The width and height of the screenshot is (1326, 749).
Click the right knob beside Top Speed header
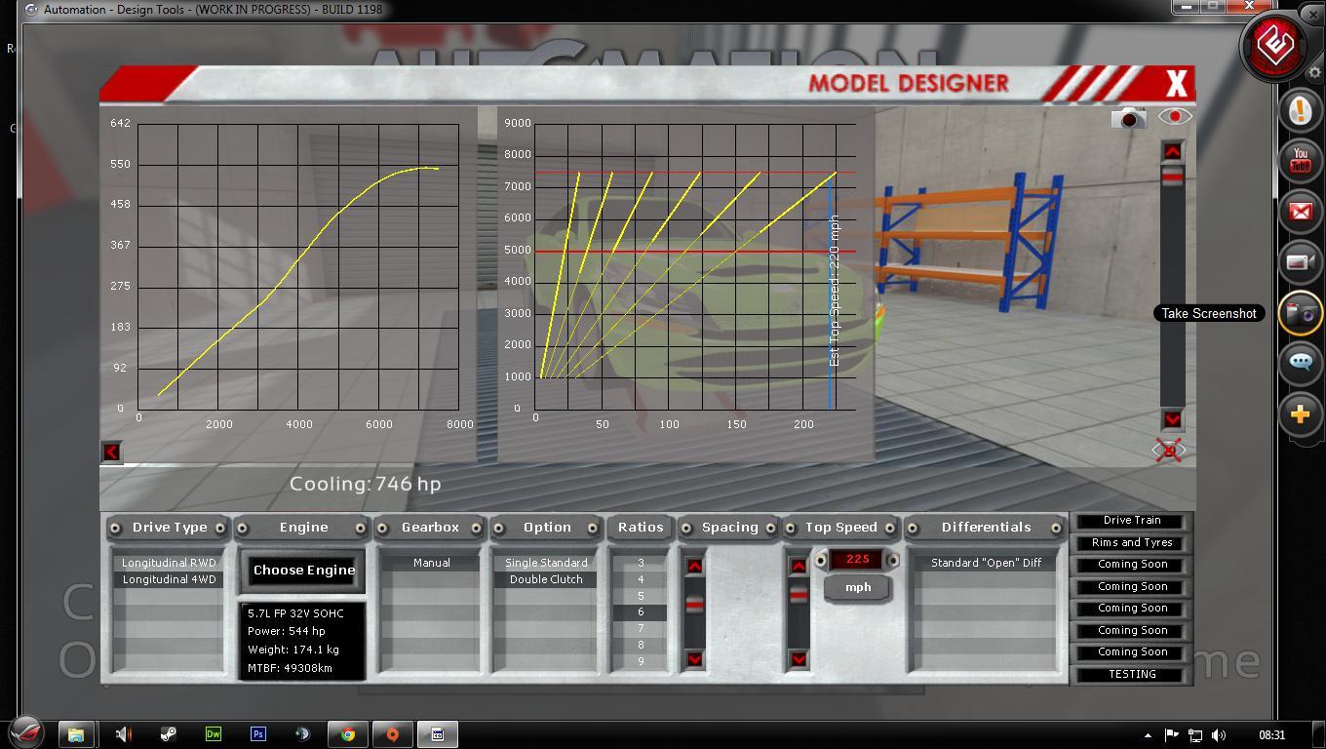[891, 528]
